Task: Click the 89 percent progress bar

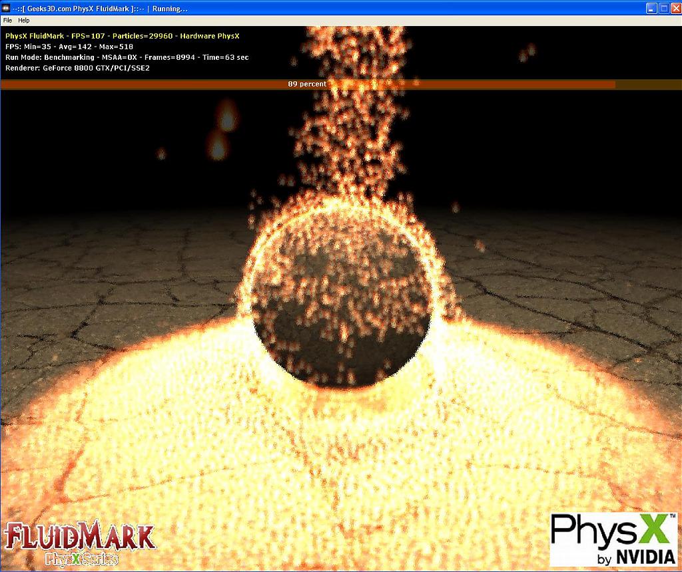Action: click(341, 84)
